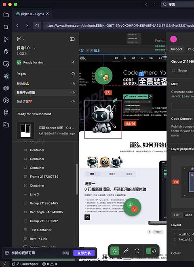
Task: Collapse the MCP section
Action: (169, 84)
